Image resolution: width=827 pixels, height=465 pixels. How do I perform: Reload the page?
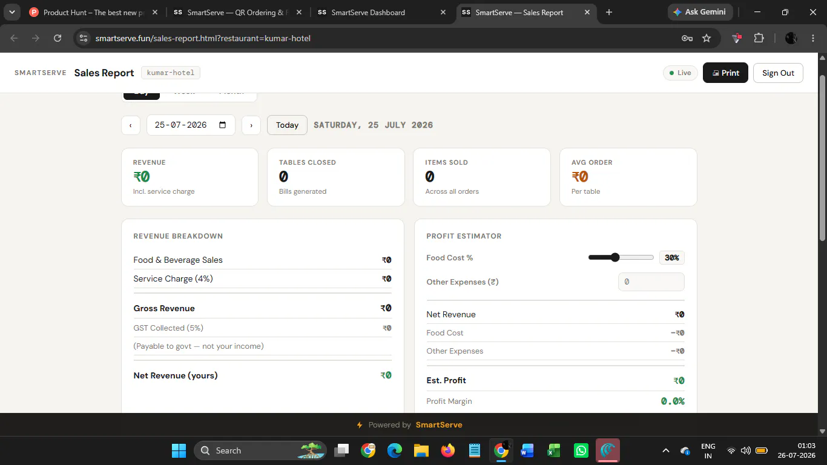[58, 38]
